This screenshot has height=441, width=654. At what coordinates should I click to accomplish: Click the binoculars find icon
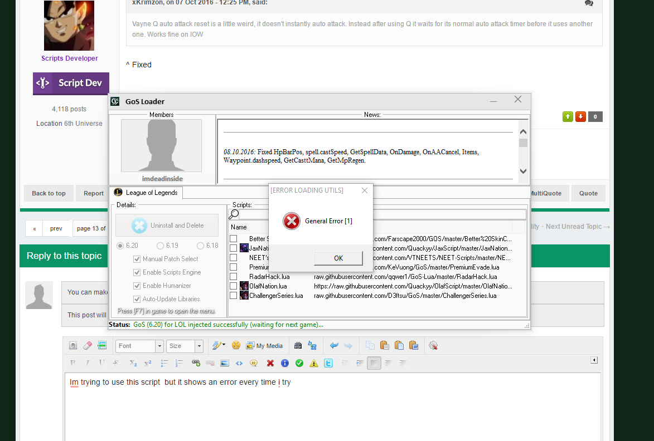298,345
